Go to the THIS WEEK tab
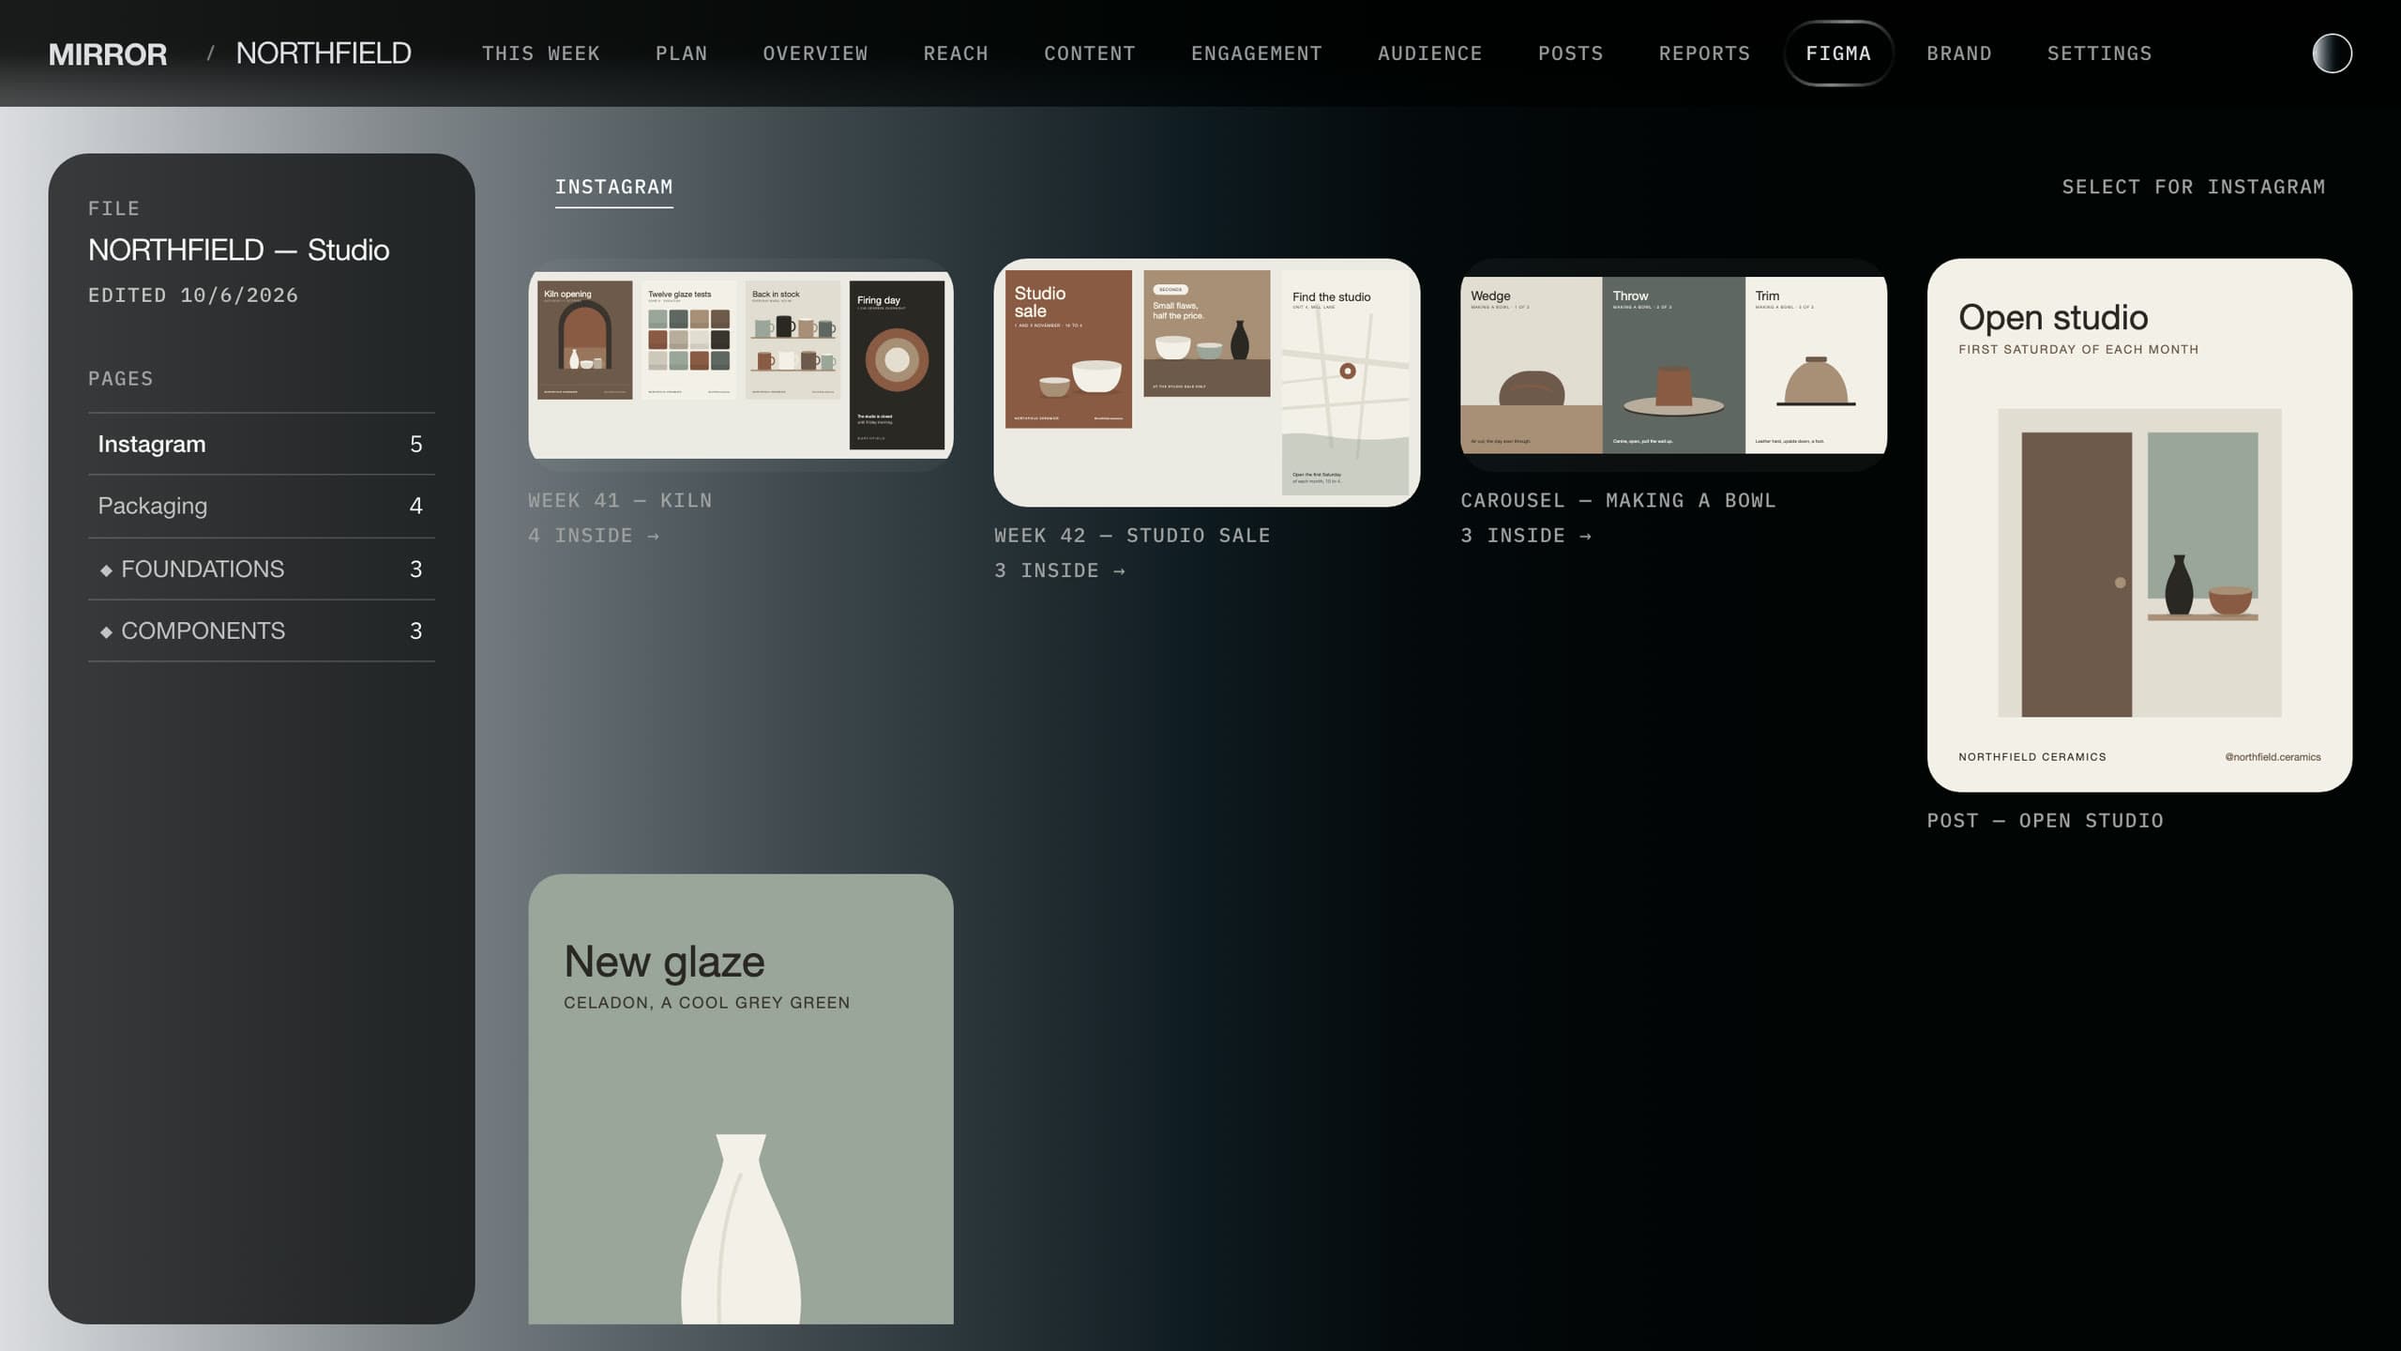2401x1351 pixels. (541, 53)
